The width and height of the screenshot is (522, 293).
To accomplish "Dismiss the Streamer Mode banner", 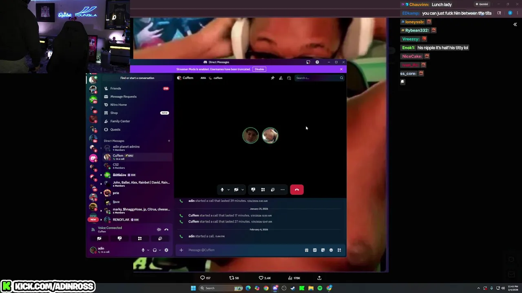I will pos(341,69).
